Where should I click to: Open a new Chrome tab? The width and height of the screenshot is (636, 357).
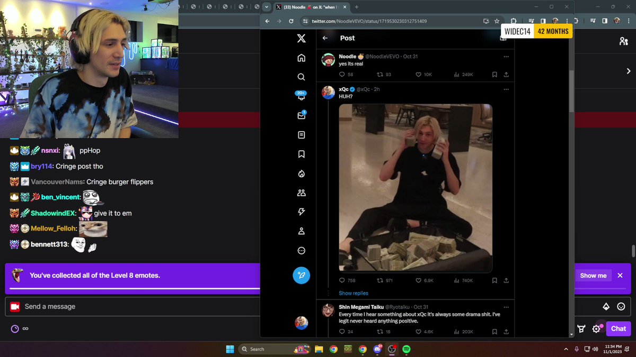pos(357,7)
